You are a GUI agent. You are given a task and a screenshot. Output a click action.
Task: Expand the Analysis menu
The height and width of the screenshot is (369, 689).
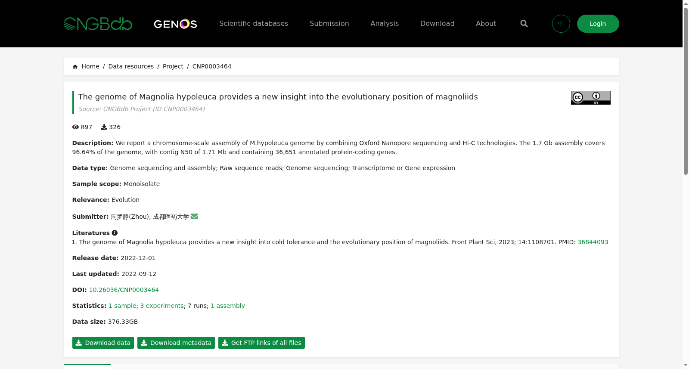pos(385,24)
